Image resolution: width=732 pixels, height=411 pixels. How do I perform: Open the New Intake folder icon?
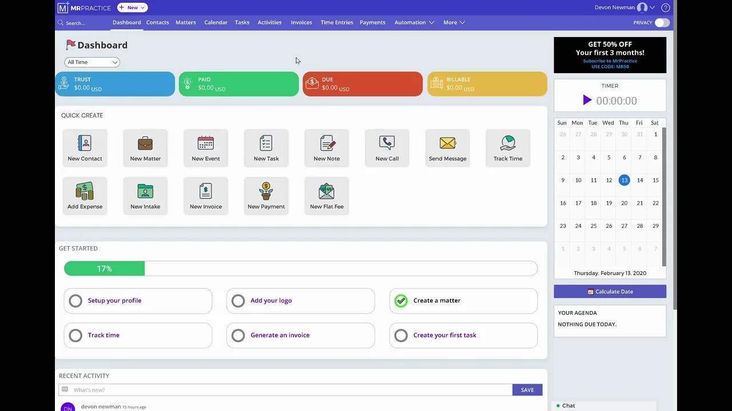click(145, 191)
